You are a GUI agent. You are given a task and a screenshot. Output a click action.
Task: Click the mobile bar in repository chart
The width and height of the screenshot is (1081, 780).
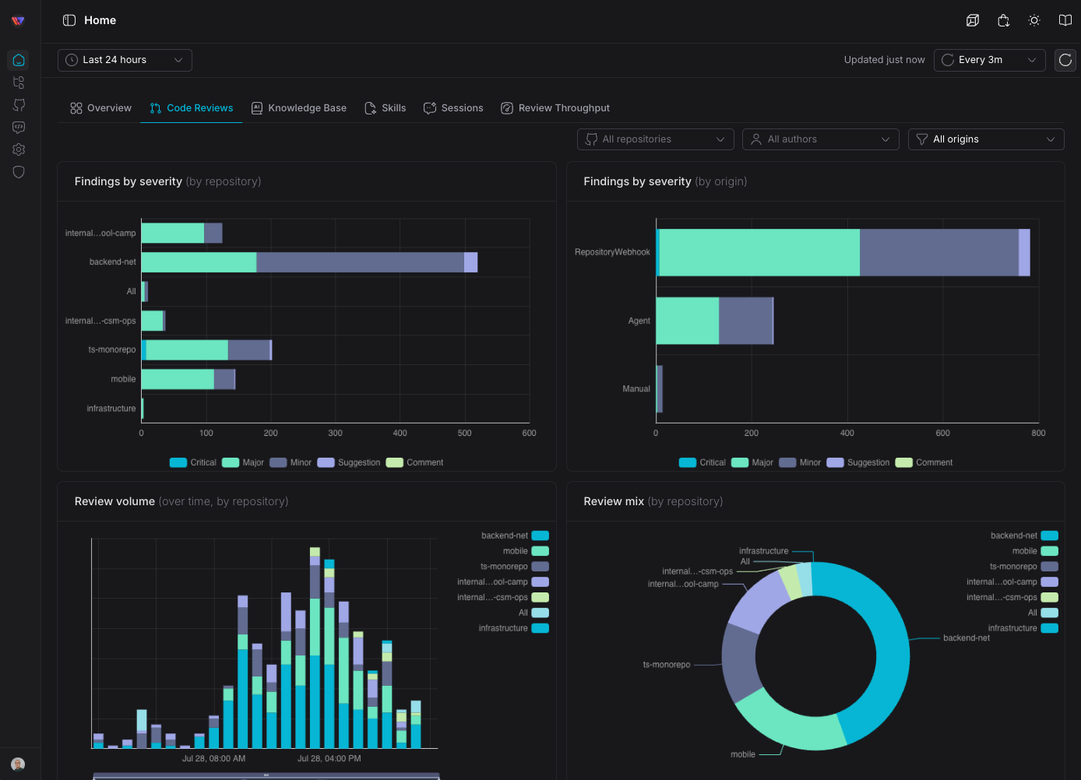coord(188,379)
